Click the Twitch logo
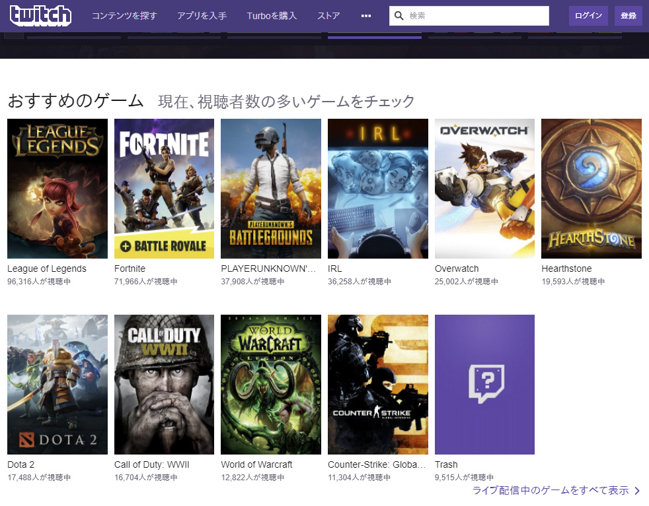 pyautogui.click(x=40, y=16)
